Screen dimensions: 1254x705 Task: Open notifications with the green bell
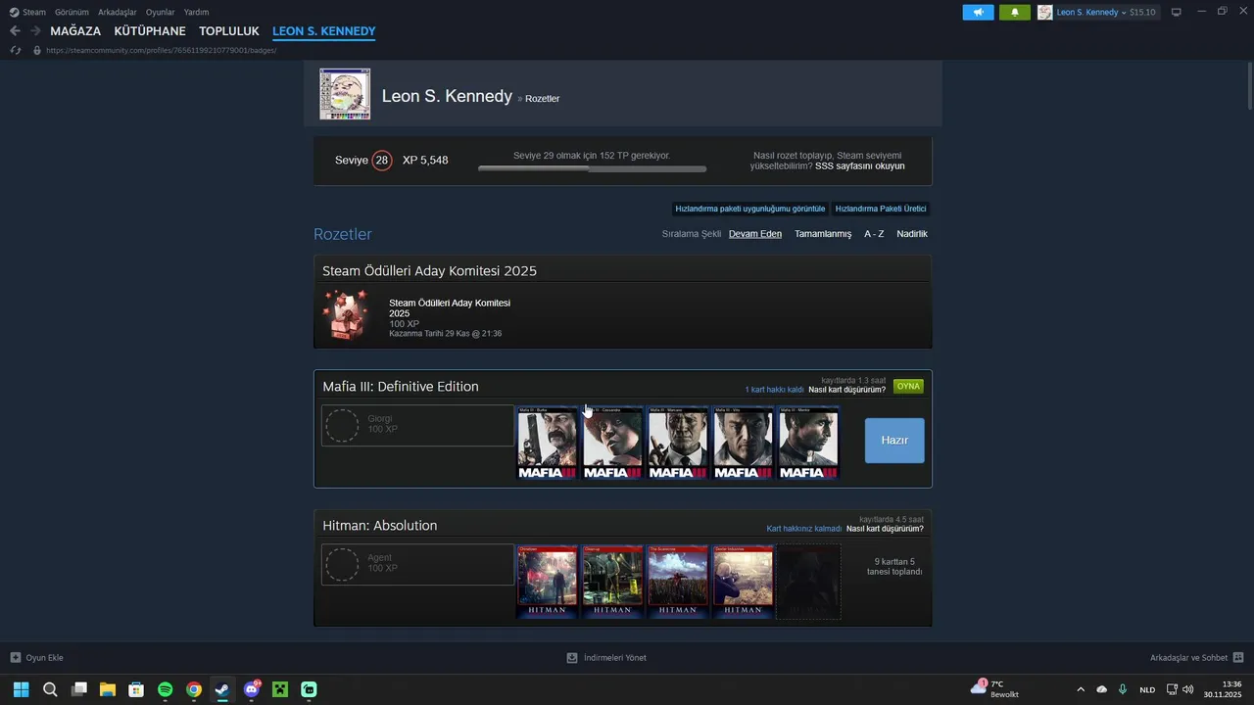tap(1014, 12)
